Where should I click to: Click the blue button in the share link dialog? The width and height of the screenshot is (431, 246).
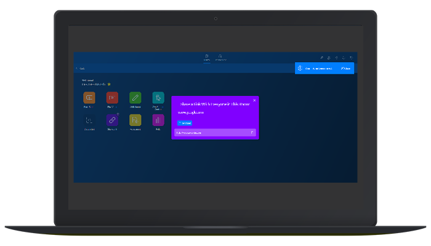pos(185,123)
